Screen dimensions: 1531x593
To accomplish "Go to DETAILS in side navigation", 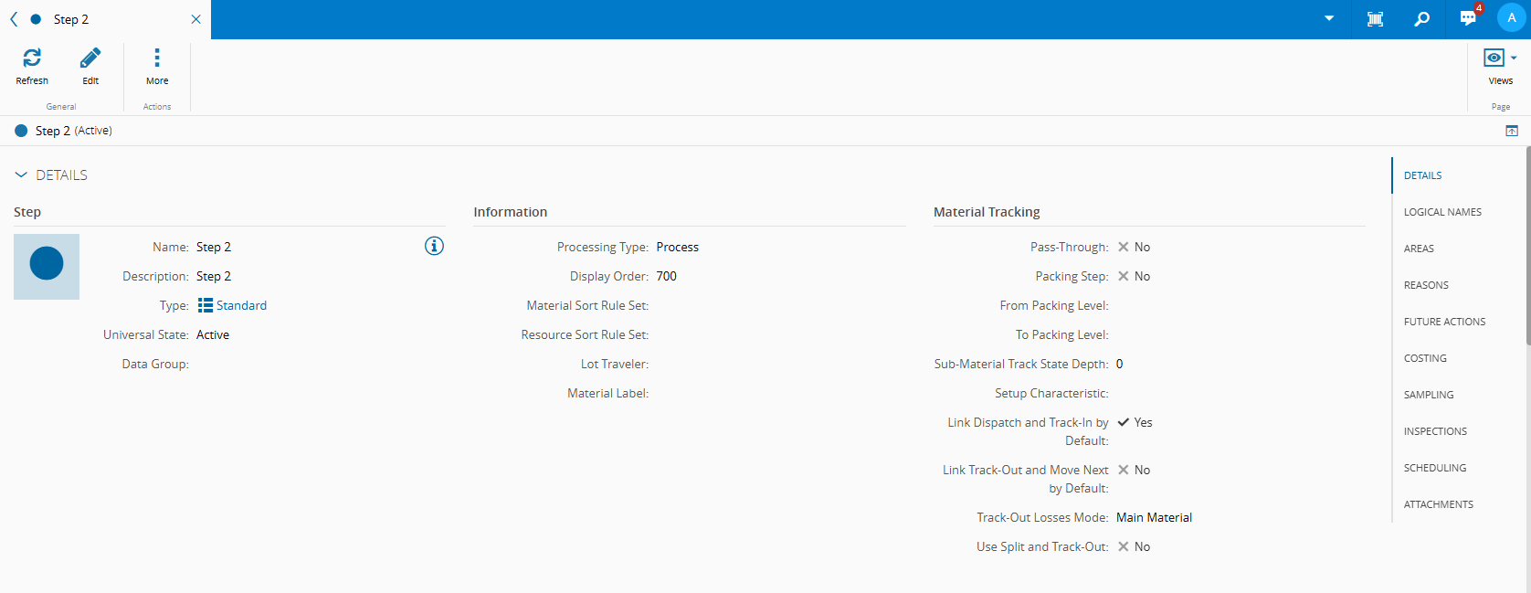I will [1422, 175].
